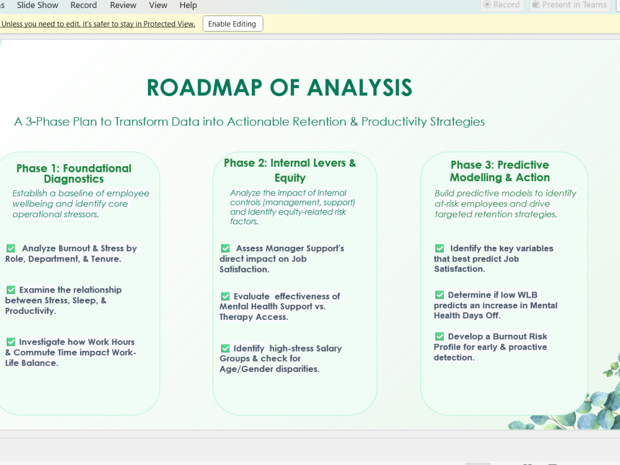Click the Phase 2 italic internal controls description

(x=293, y=207)
